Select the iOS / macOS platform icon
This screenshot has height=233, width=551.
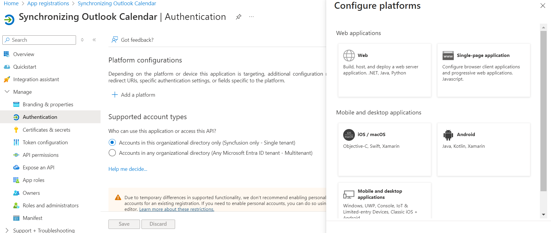tap(349, 135)
